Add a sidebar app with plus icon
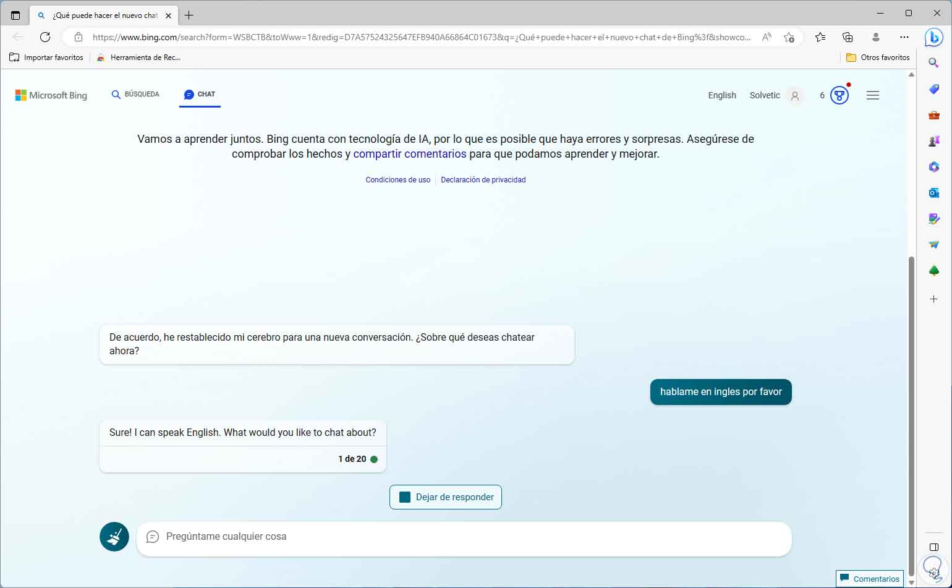The image size is (952, 588). point(934,299)
